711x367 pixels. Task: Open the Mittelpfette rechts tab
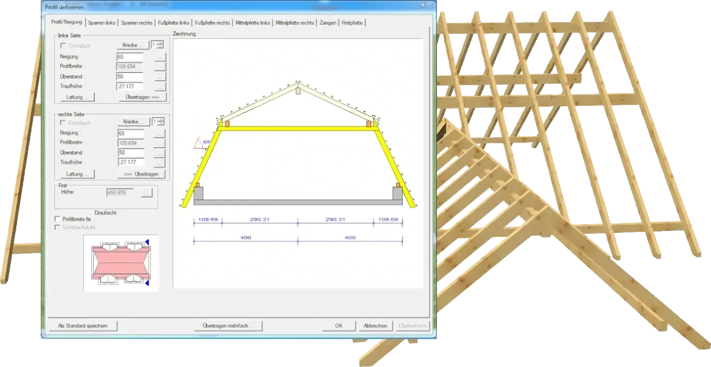click(294, 23)
